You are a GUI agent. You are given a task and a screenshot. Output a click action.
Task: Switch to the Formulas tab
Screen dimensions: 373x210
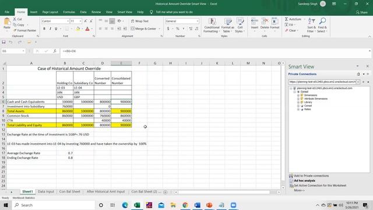click(x=69, y=12)
